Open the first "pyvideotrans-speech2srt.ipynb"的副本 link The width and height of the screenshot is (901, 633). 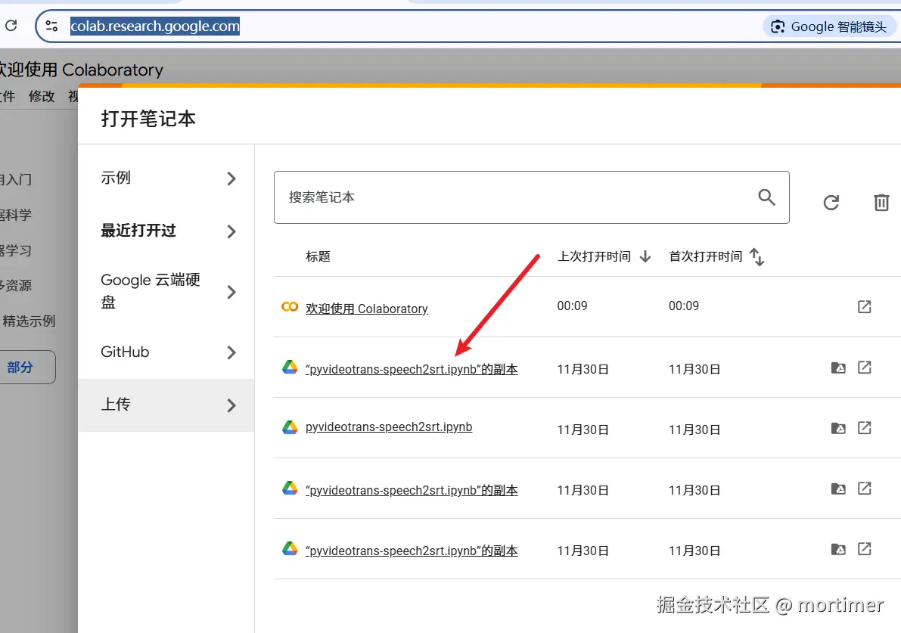click(x=412, y=369)
